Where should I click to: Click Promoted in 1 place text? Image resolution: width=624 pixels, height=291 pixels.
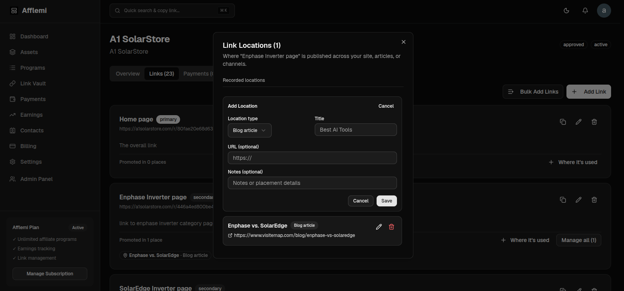(141, 240)
